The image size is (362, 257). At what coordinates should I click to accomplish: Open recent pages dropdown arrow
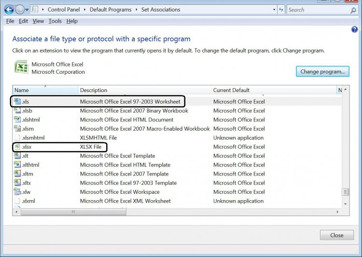tap(27, 10)
